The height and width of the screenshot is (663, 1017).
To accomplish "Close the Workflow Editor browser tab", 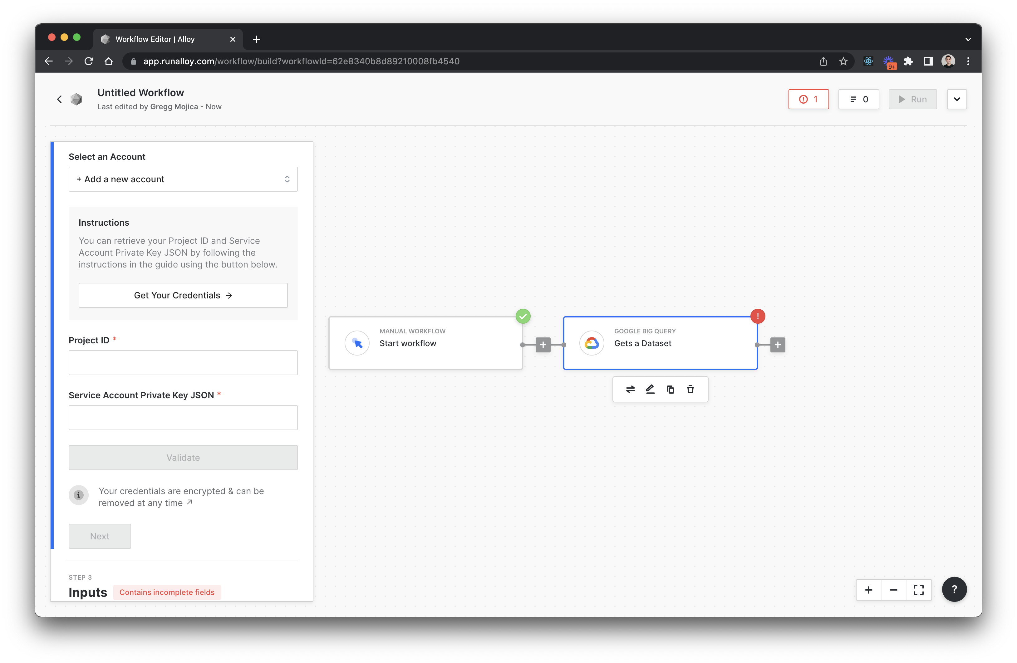I will click(x=233, y=39).
